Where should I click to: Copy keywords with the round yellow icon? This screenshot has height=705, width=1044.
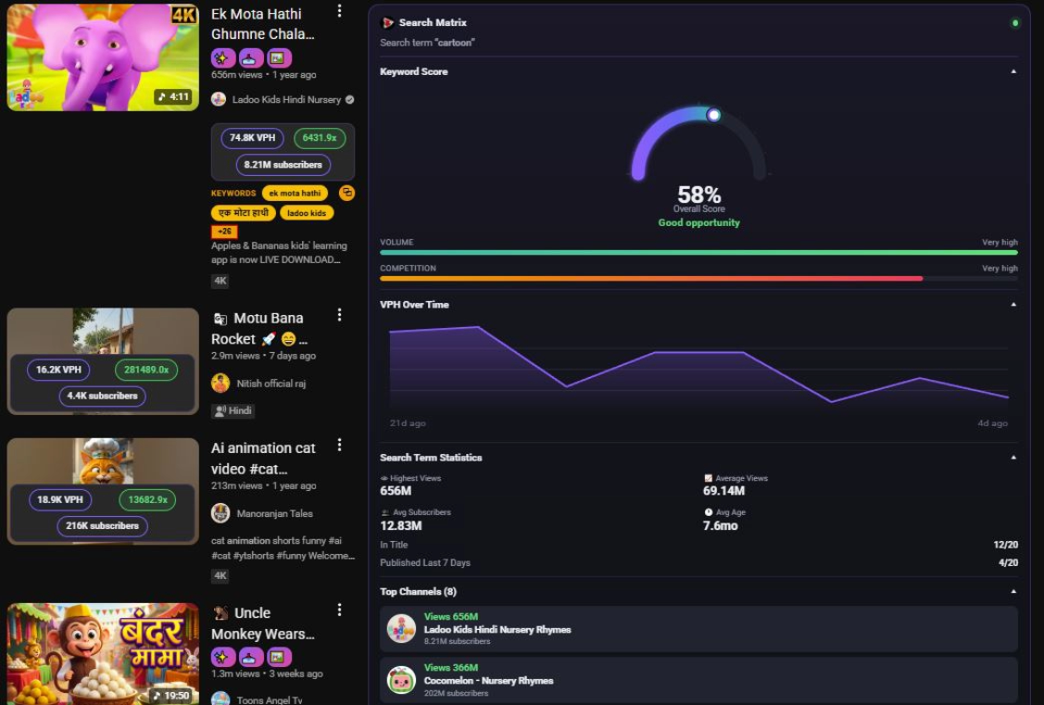[346, 193]
